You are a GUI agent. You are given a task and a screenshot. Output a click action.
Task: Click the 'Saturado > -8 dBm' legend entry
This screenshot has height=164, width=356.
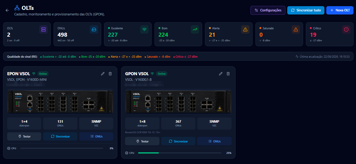pos(157,56)
